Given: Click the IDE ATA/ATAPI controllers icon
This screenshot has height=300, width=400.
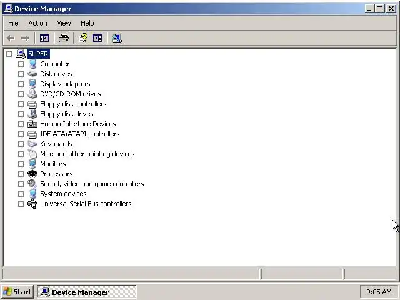Looking at the screenshot, I should [x=32, y=134].
